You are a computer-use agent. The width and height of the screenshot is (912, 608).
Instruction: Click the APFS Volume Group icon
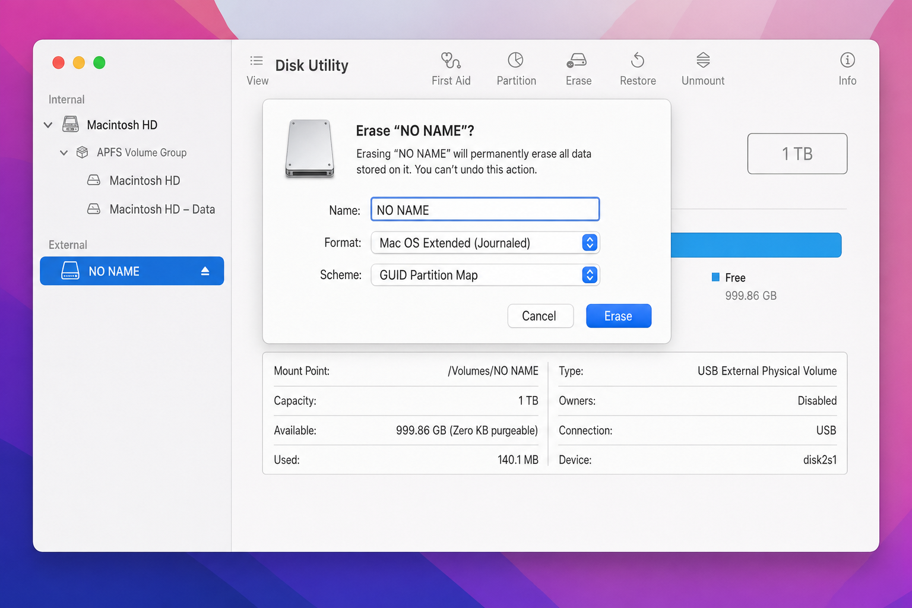point(83,153)
